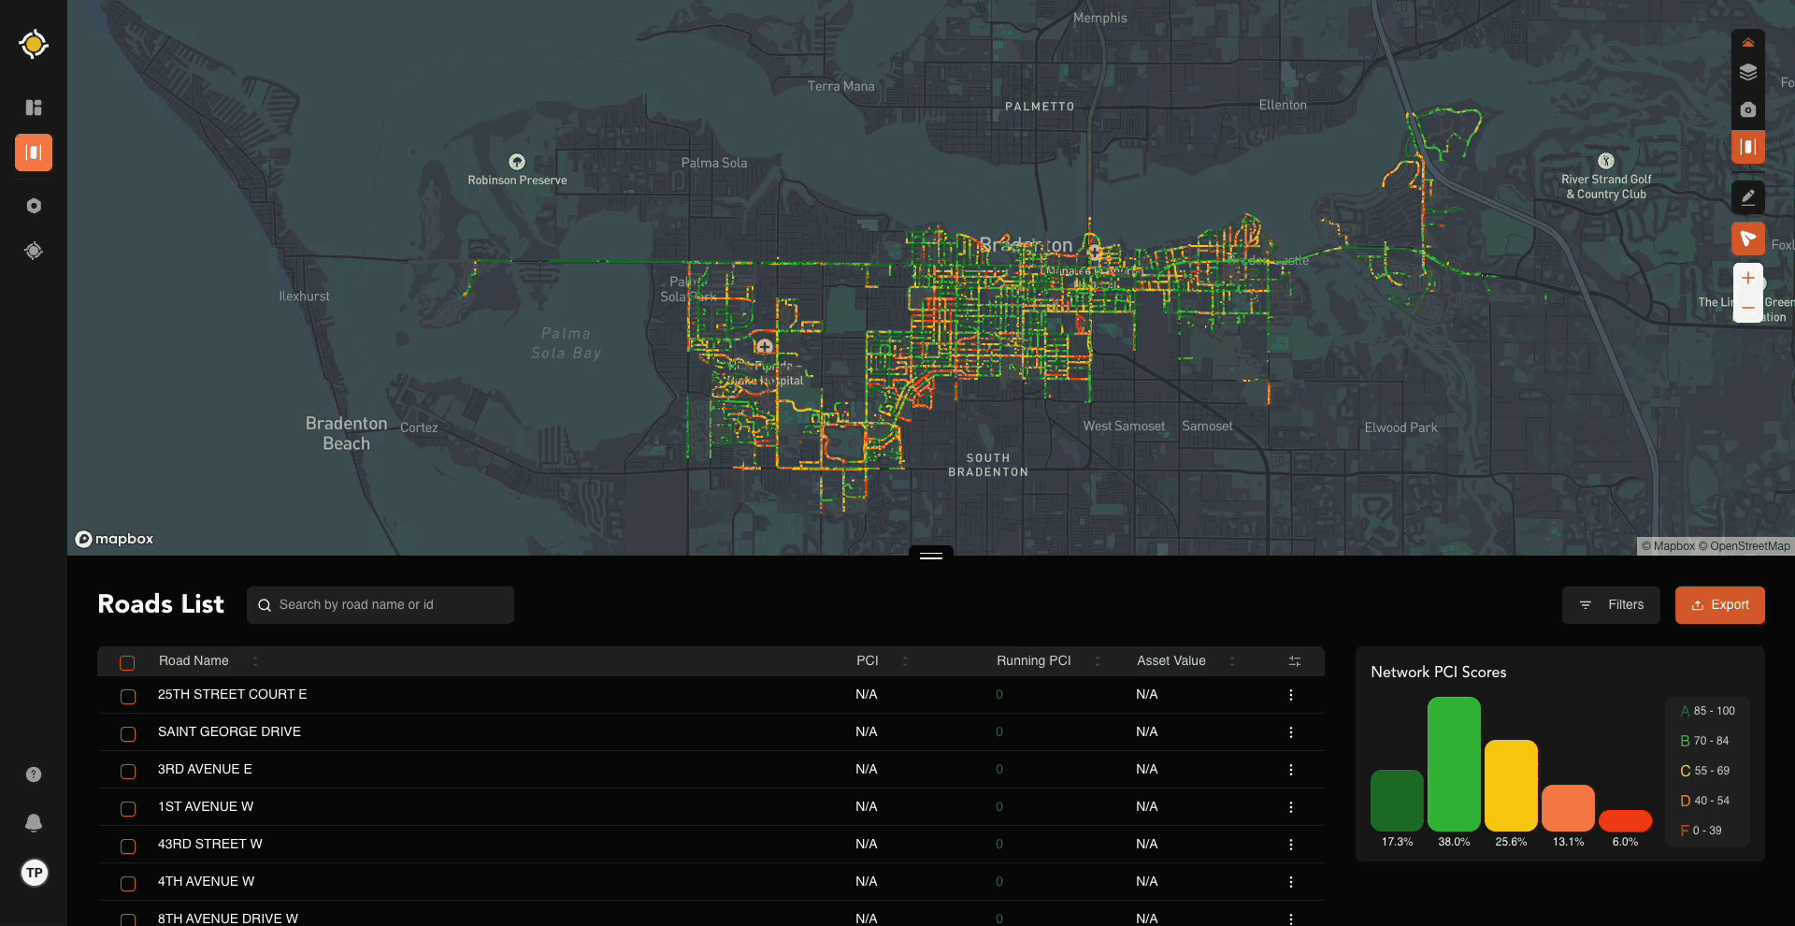Open the help icon near the bottom sidebar
This screenshot has width=1795, height=926.
(x=33, y=774)
